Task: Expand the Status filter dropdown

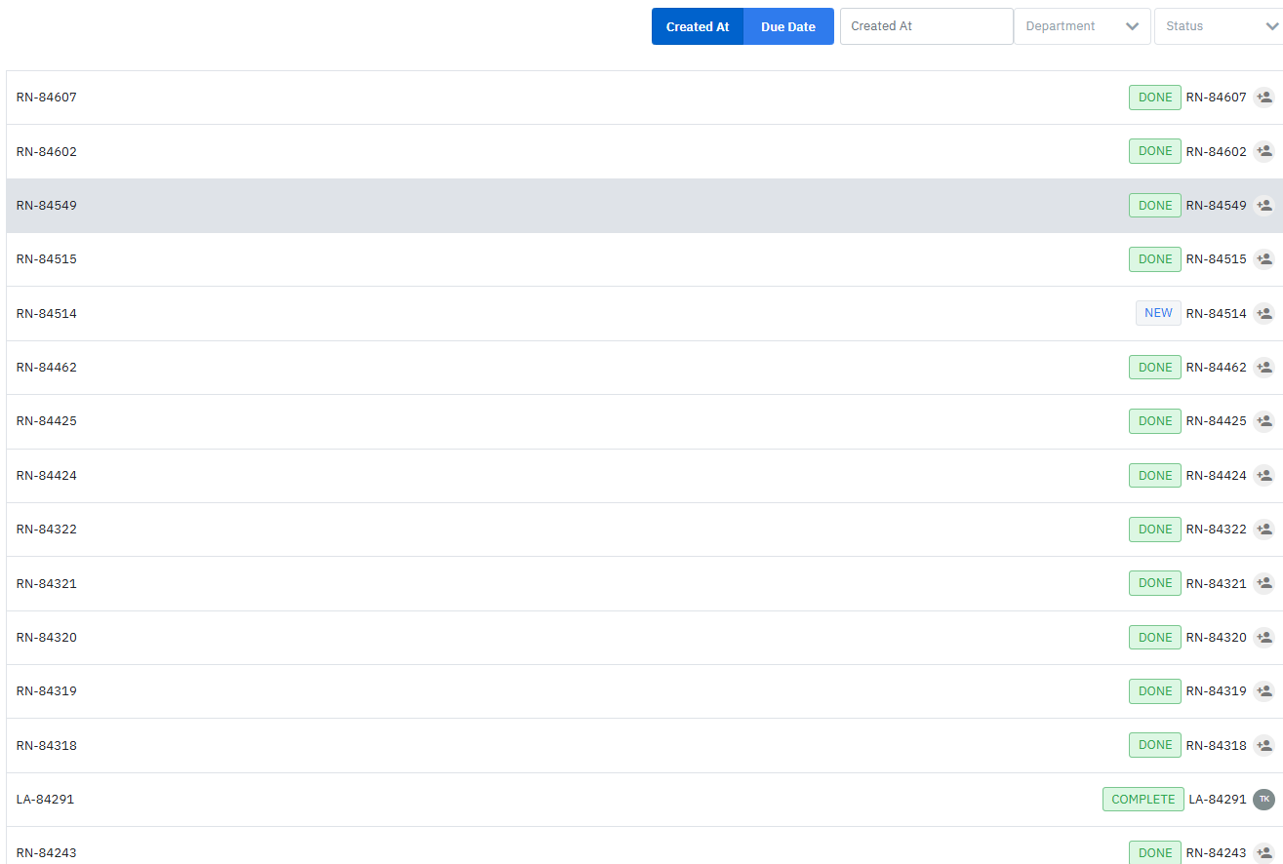Action: 1217,26
